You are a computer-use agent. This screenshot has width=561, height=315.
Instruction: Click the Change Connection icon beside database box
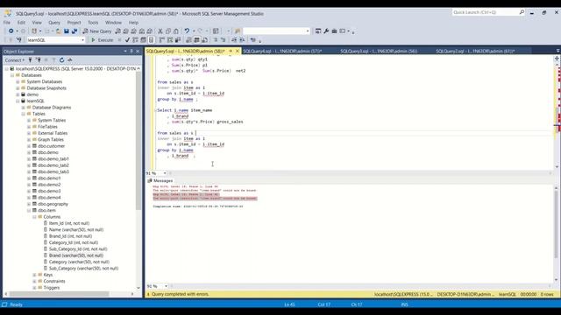pos(18,40)
